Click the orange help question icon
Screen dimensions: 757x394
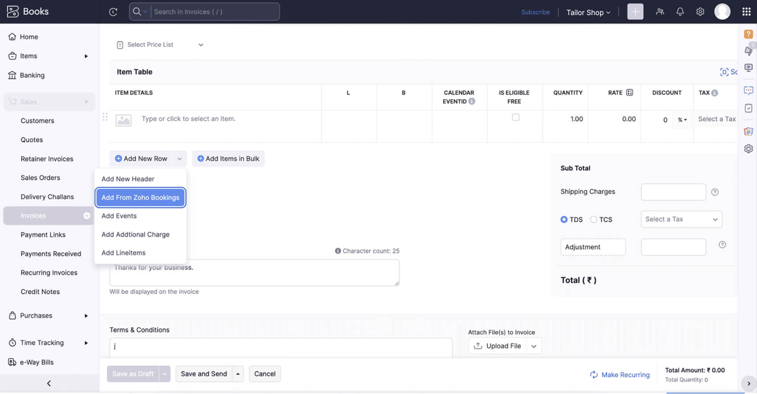tap(748, 34)
